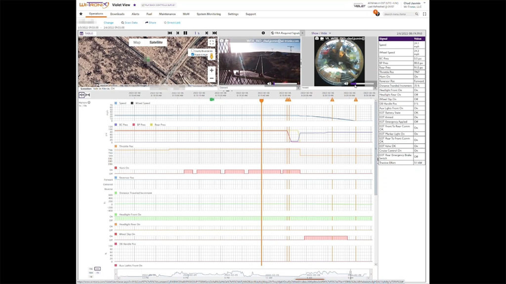Switch the map to Map view
506x284 pixels.
137,42
